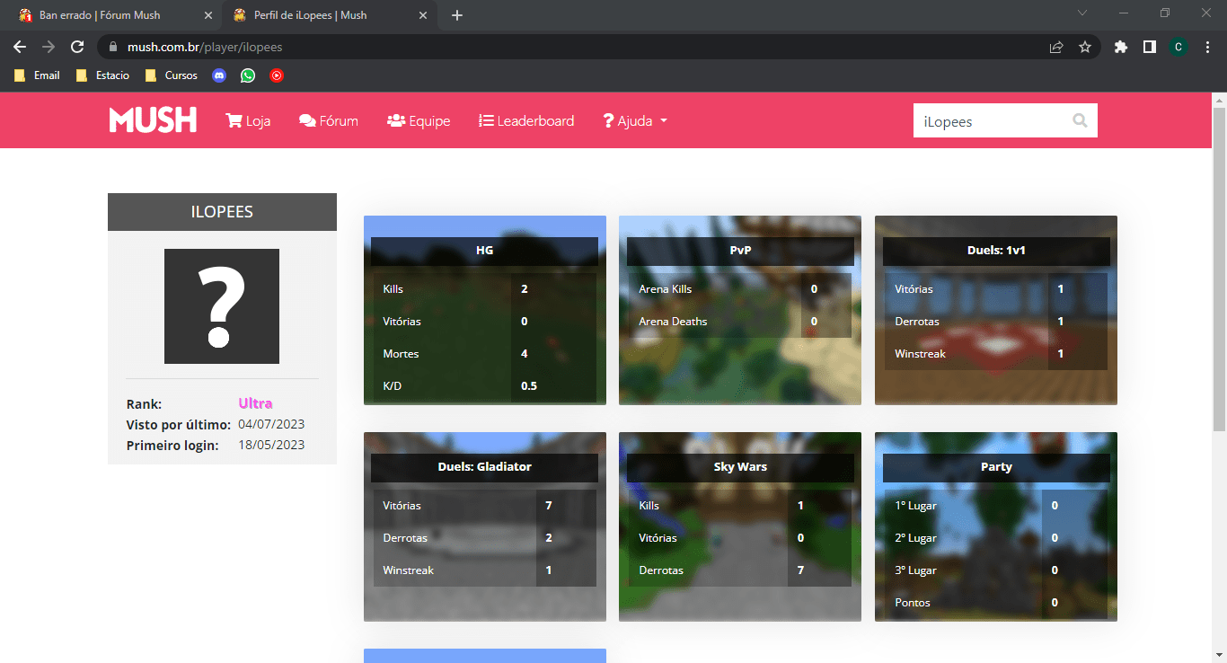
Task: Go forward in browser history
Action: coord(49,47)
